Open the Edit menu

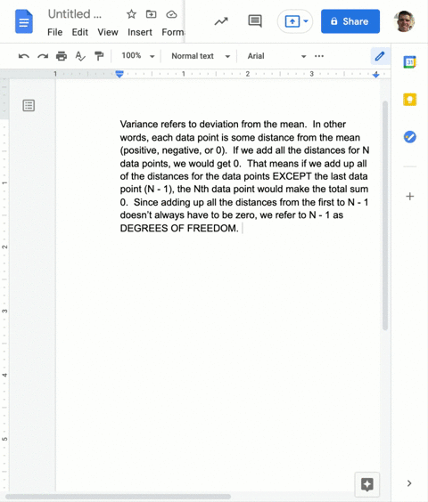tap(80, 32)
